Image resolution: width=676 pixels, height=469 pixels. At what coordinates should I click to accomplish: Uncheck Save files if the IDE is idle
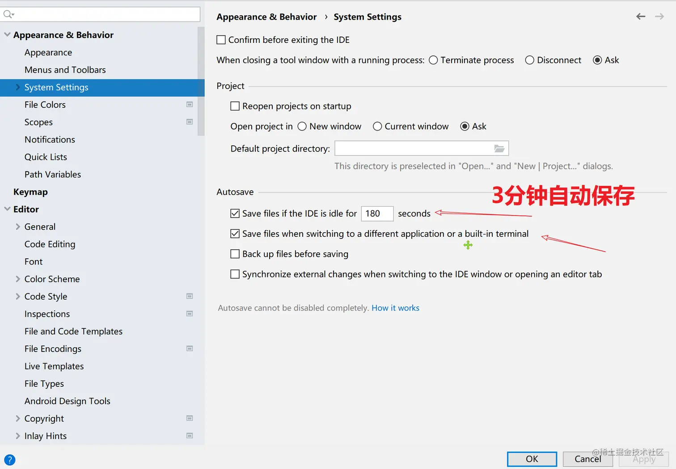235,214
